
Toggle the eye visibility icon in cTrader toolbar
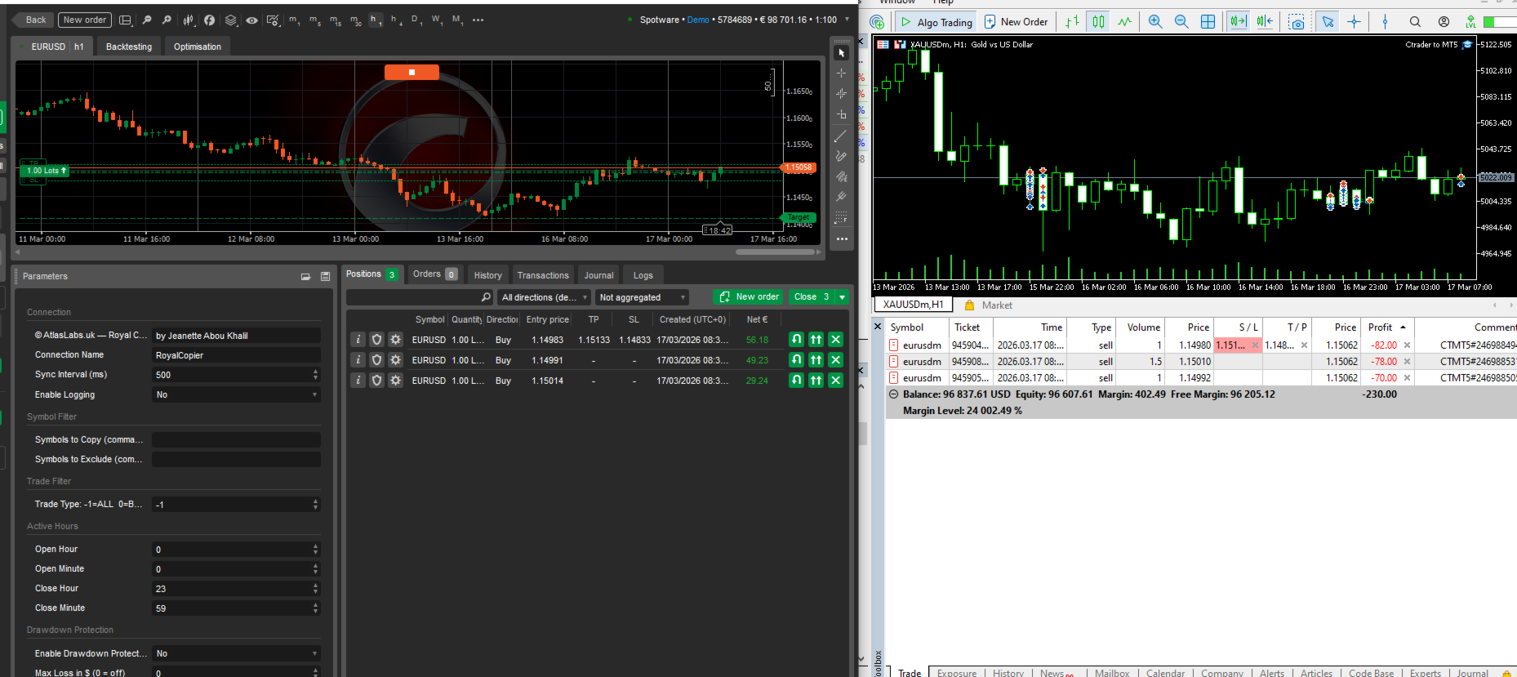tap(252, 20)
